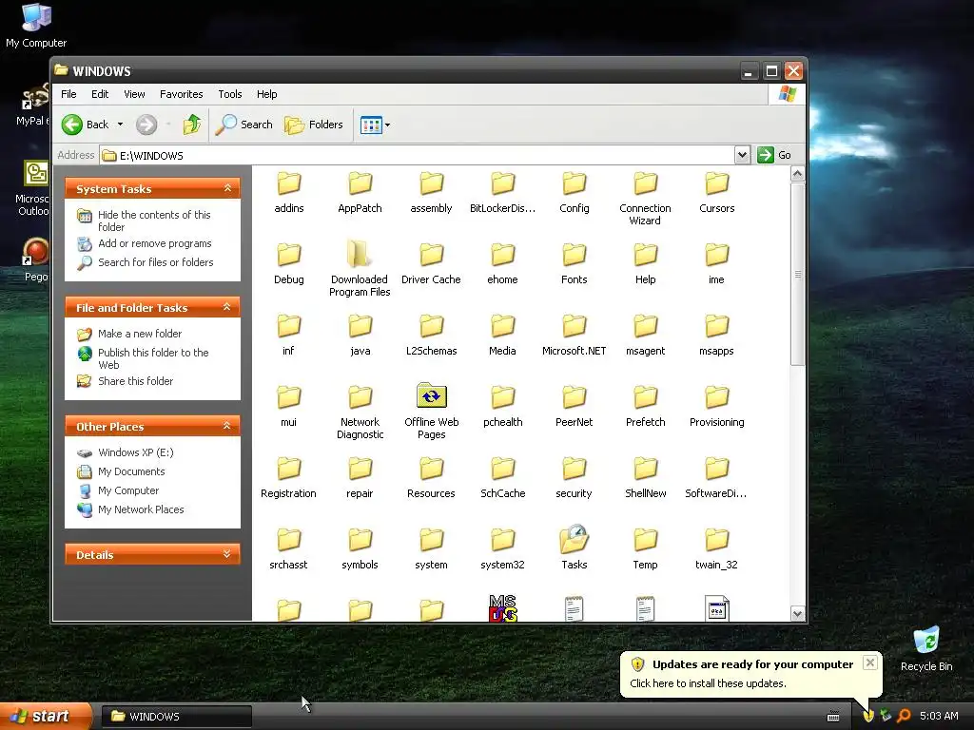Select the AppPatch folder
The width and height of the screenshot is (974, 730).
pos(360,193)
